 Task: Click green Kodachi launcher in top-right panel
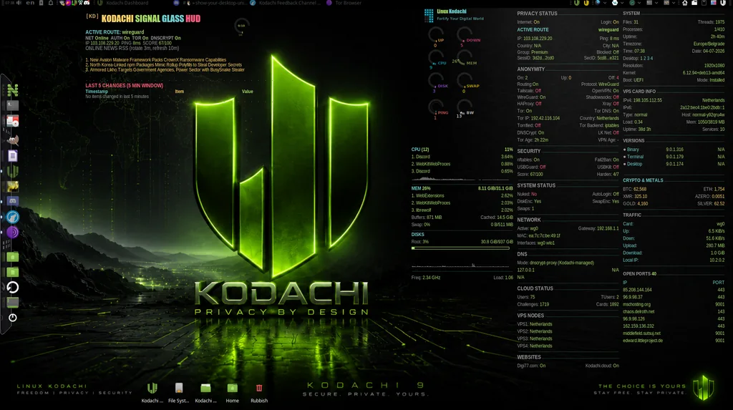tap(577, 3)
